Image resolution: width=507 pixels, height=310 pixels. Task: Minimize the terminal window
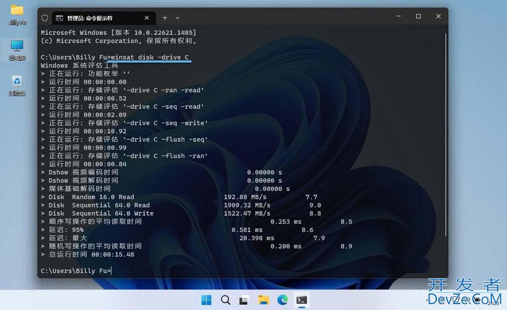pos(399,16)
